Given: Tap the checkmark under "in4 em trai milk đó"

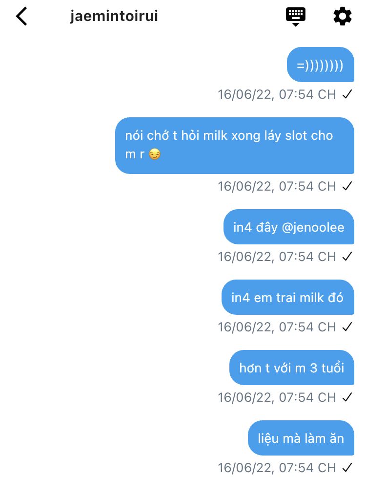Looking at the screenshot, I should (x=347, y=327).
